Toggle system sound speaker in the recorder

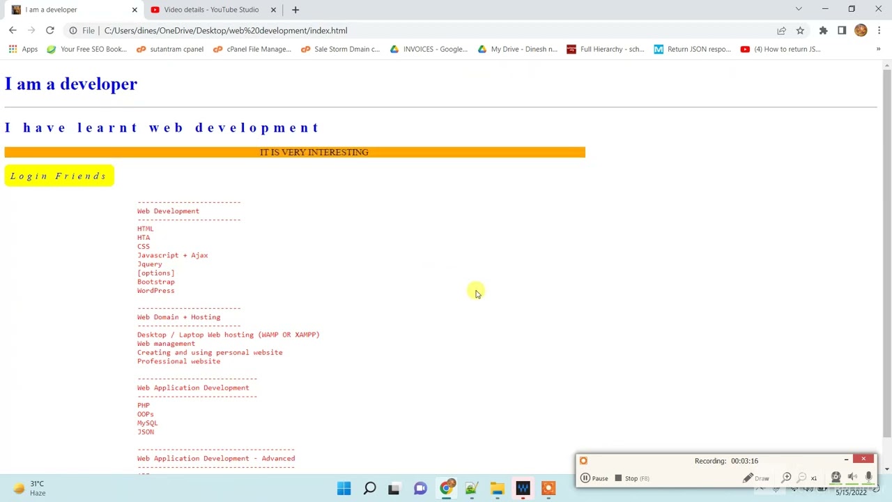pos(852,478)
